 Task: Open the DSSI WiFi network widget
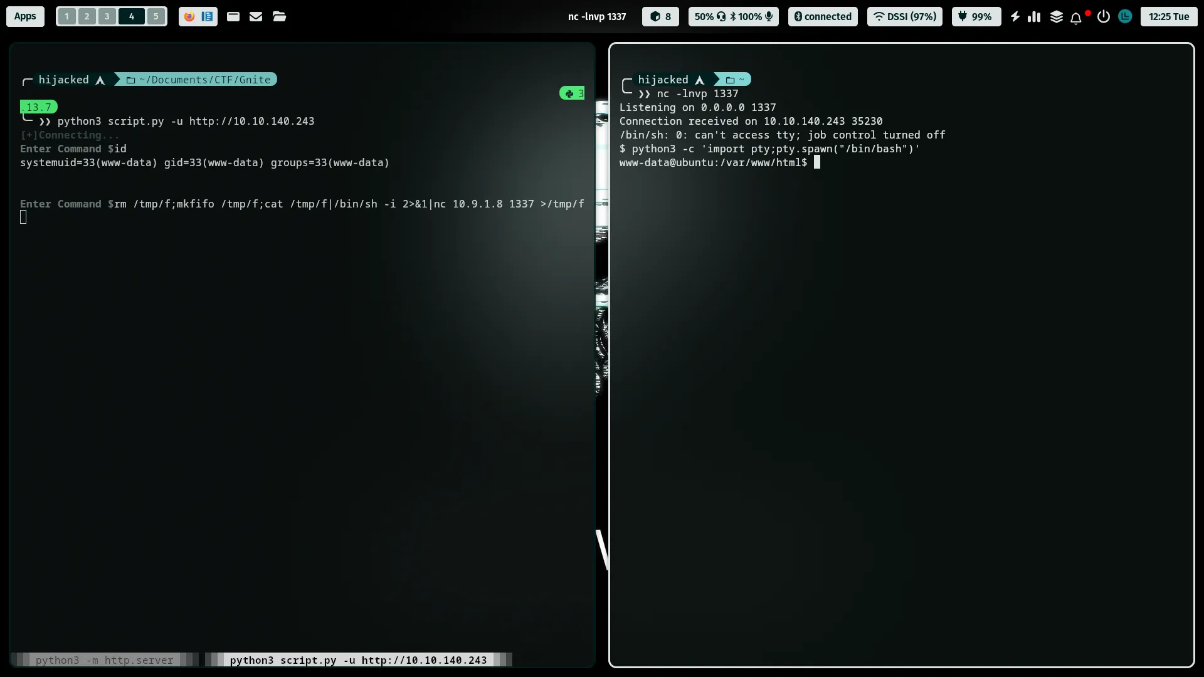(904, 16)
